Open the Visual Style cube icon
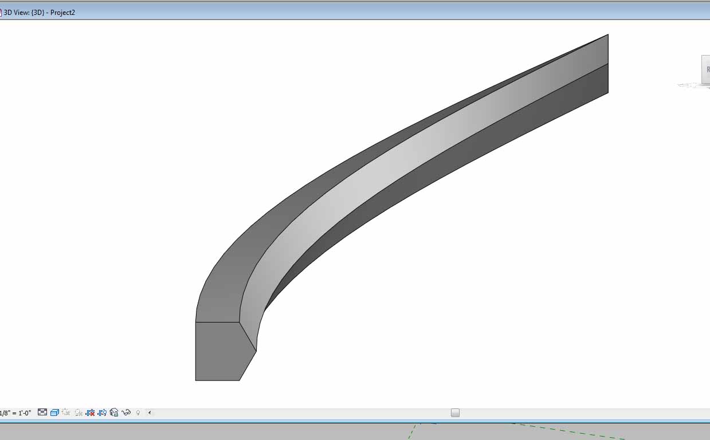 click(54, 412)
